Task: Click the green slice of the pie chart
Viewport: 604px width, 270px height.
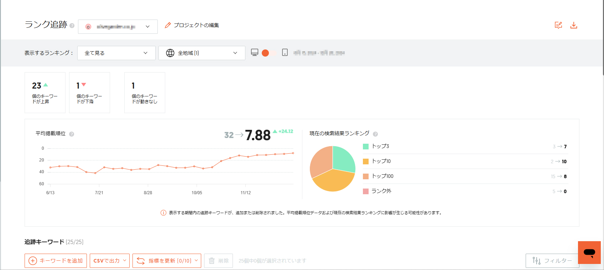Action: 343,159
